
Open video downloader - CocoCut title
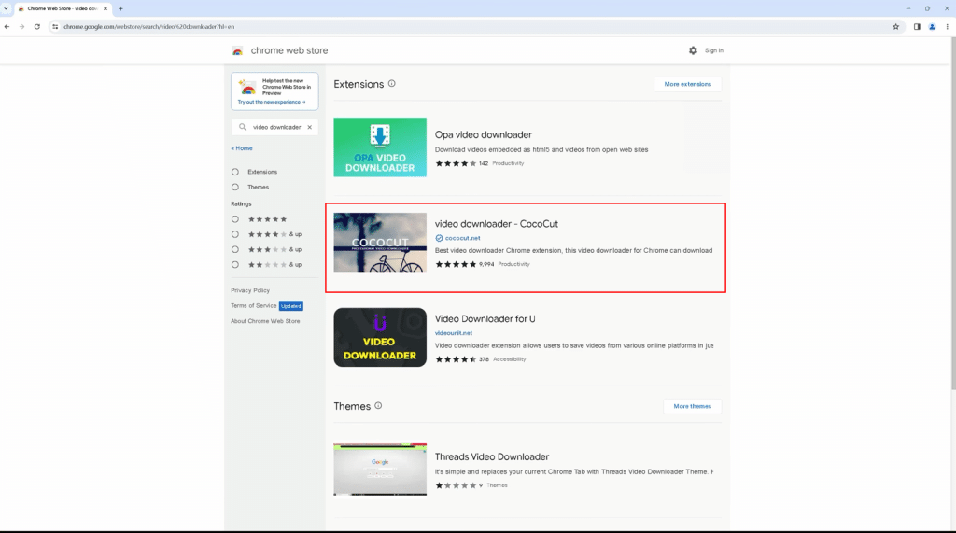(x=497, y=224)
